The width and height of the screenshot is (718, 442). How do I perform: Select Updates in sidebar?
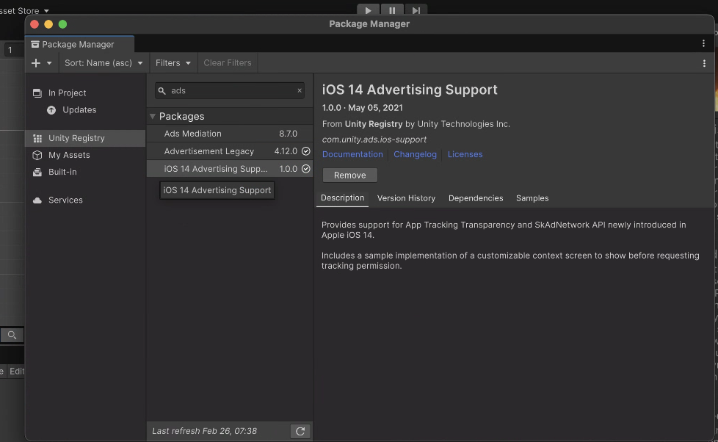[85, 110]
